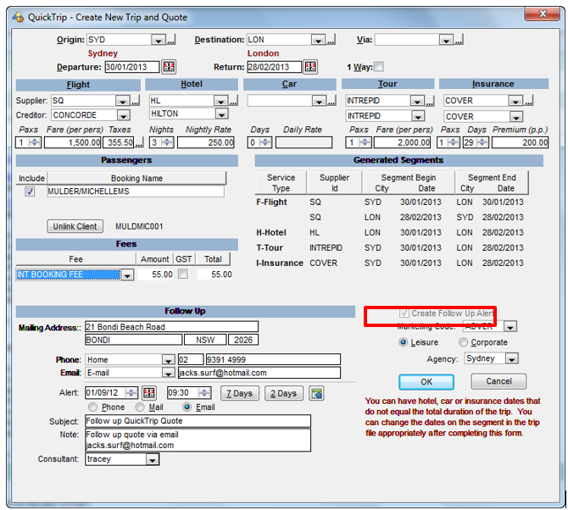Select the Corporate radio button

(463, 342)
